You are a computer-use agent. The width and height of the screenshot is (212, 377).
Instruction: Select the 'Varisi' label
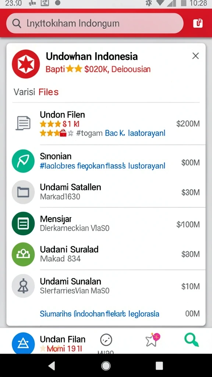point(24,92)
